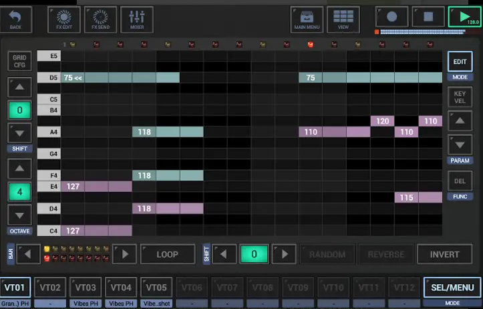
Task: Open the FX Send panel
Action: coord(100,19)
